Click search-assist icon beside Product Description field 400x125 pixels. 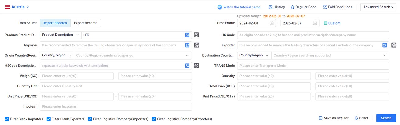point(196,35)
